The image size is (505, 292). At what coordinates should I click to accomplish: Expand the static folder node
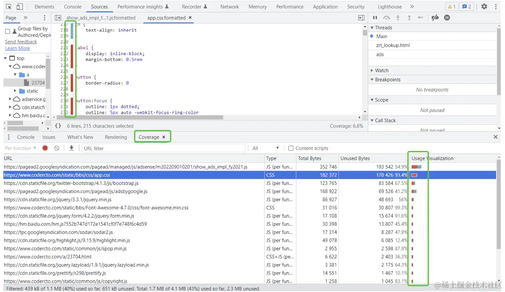(15, 91)
